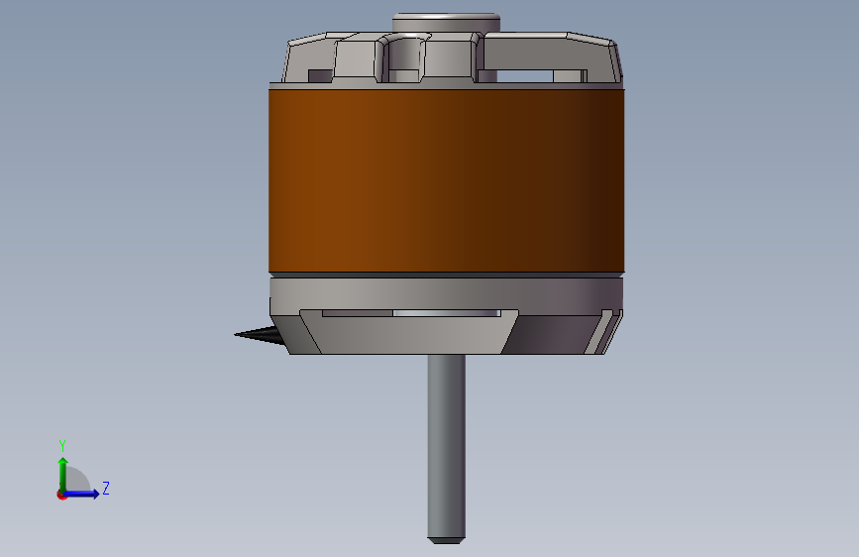Click the Y axis label text
The image size is (859, 557).
[x=62, y=446]
